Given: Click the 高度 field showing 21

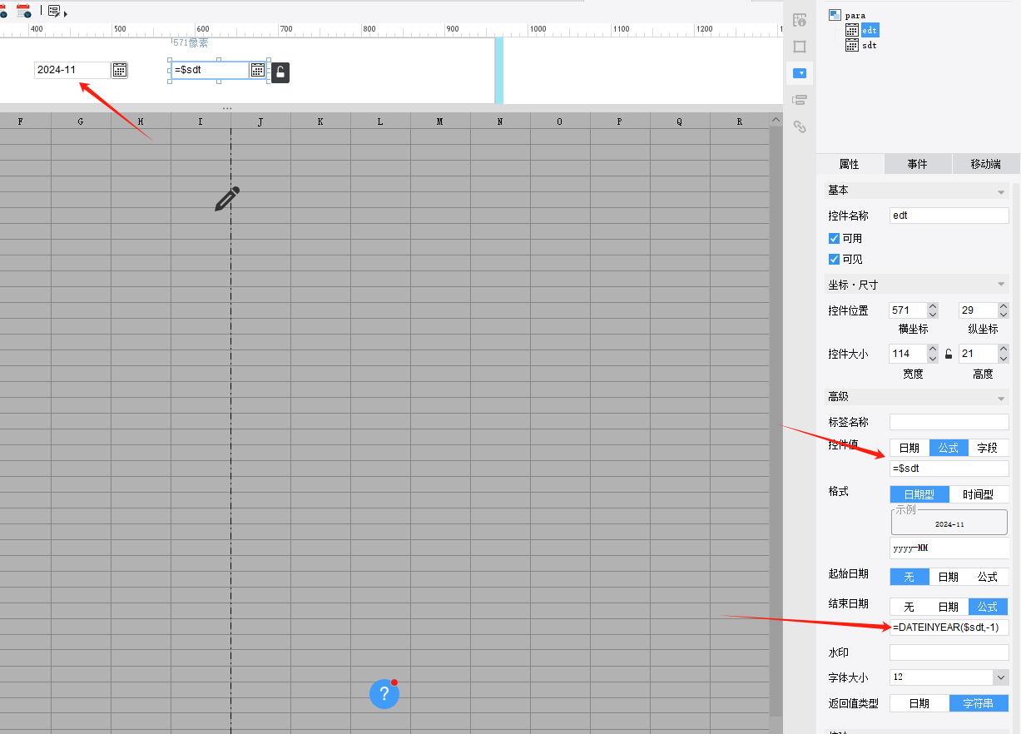Looking at the screenshot, I should [978, 354].
